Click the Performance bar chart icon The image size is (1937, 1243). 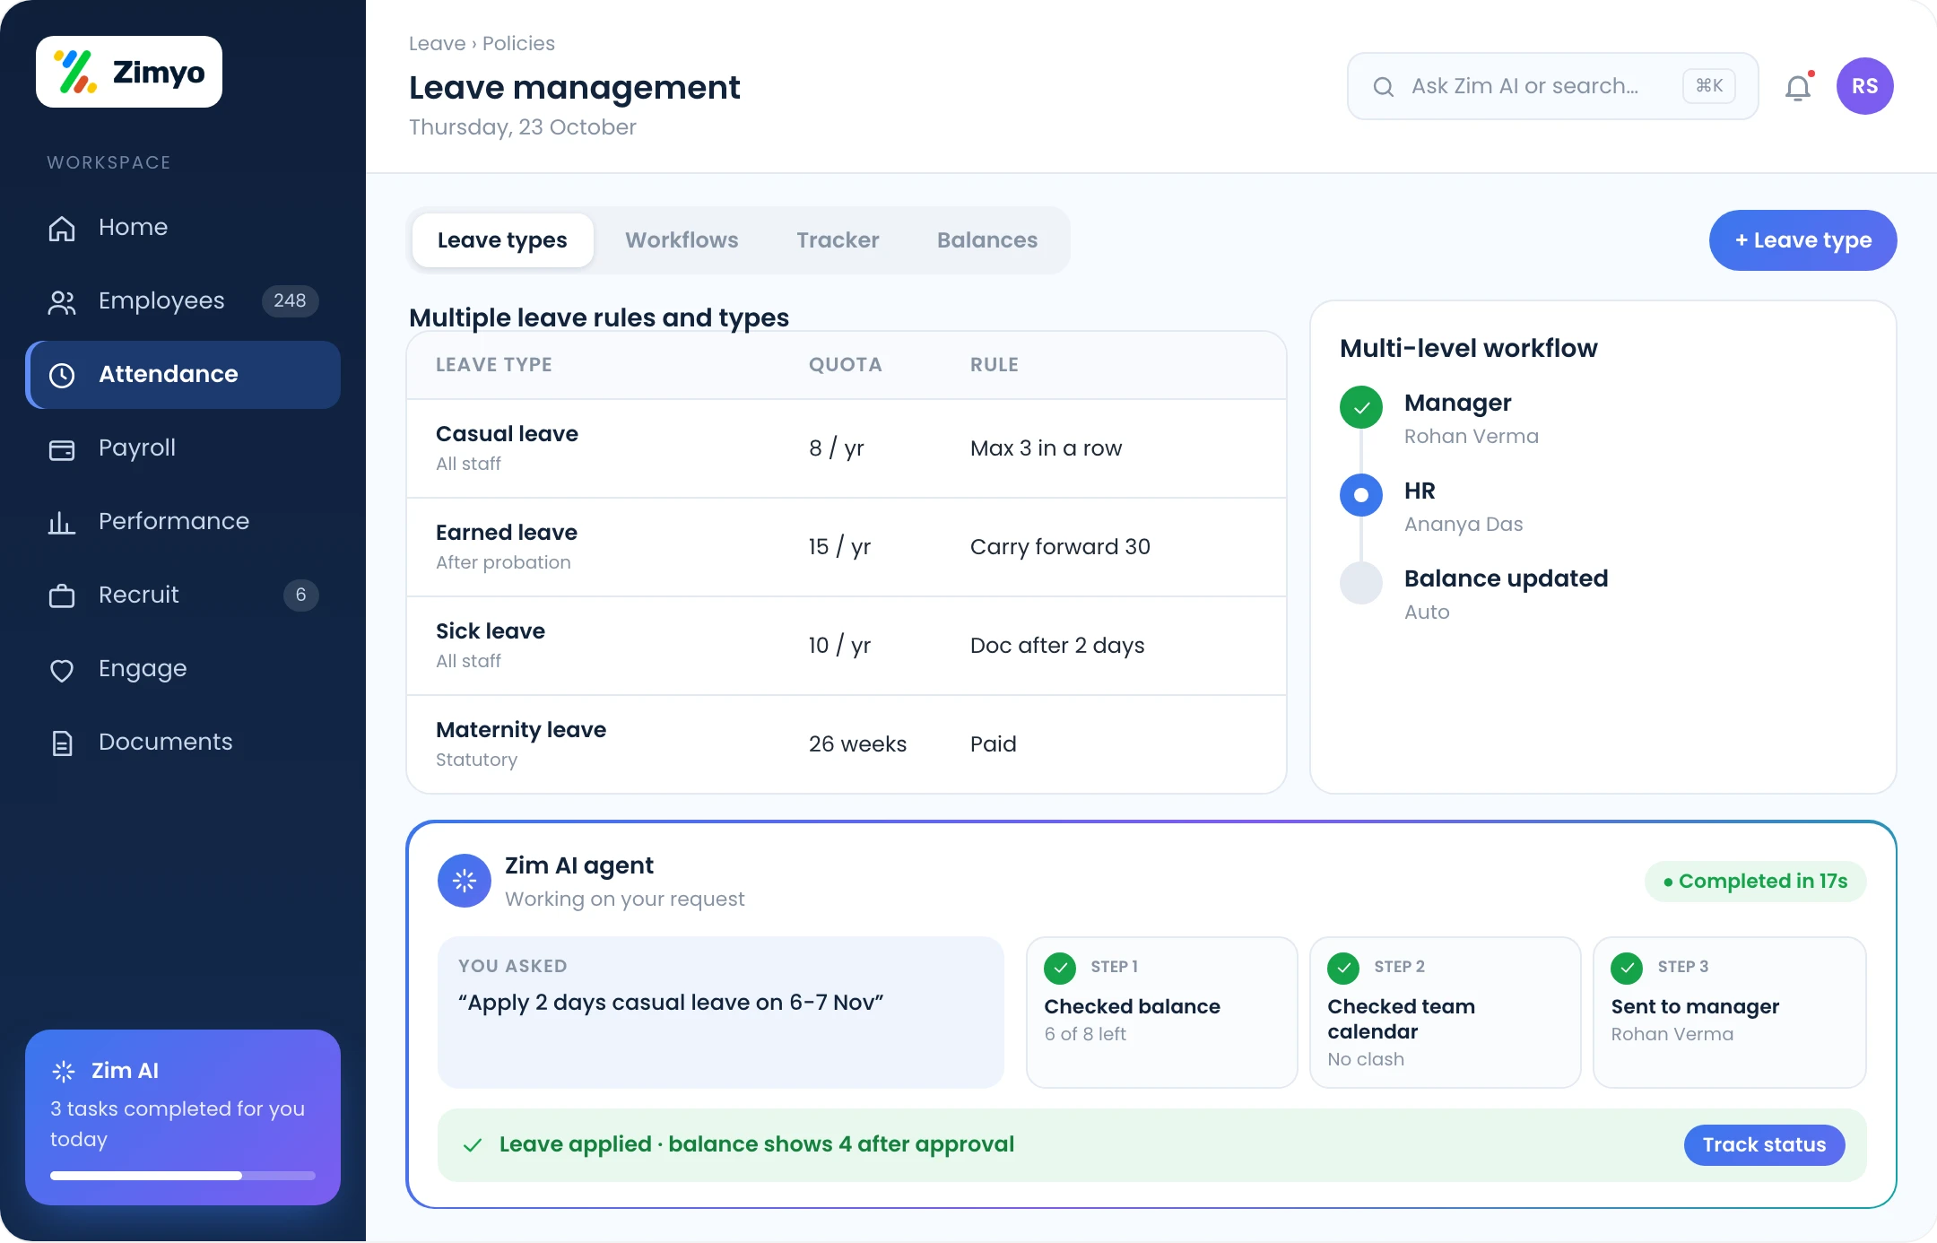click(62, 522)
